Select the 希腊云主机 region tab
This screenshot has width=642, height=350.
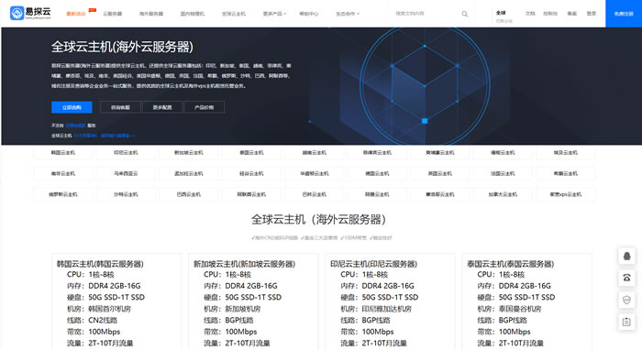pyautogui.click(x=566, y=173)
